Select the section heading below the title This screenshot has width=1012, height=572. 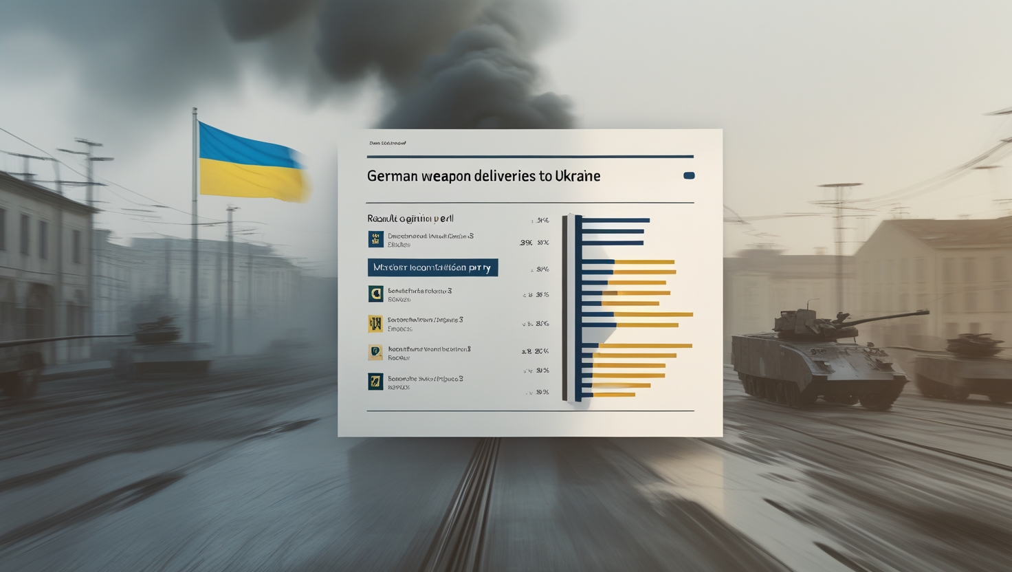410,219
